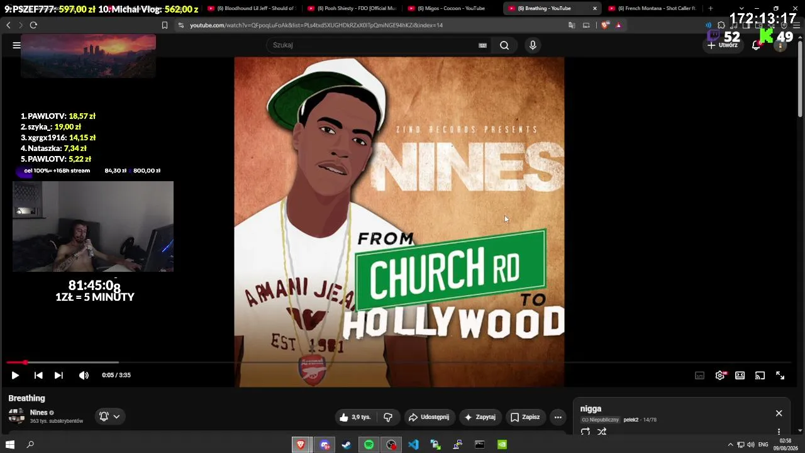This screenshot has height=453, width=805.
Task: Open ENG language switcher in tray
Action: click(763, 445)
